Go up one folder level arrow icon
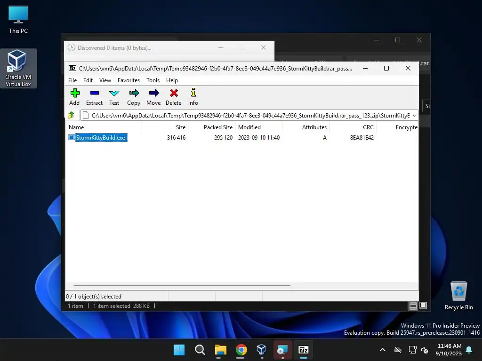482x361 pixels. pyautogui.click(x=71, y=115)
